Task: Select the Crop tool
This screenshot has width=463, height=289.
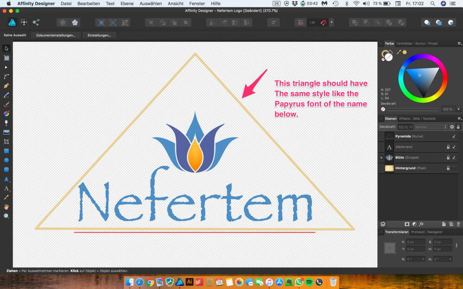Action: (6, 141)
